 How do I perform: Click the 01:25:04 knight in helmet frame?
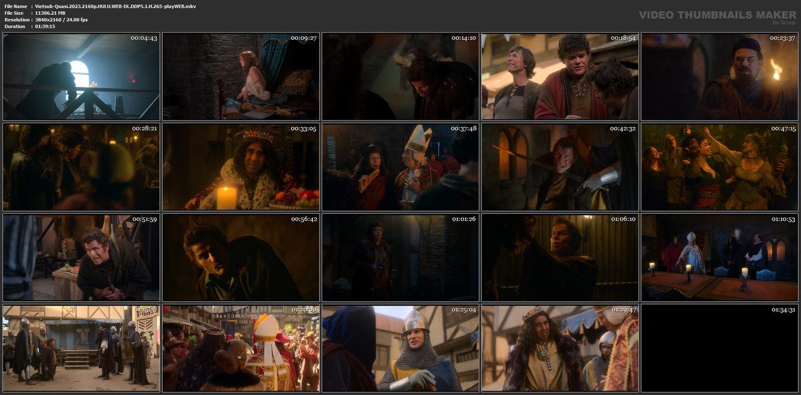[x=400, y=348]
